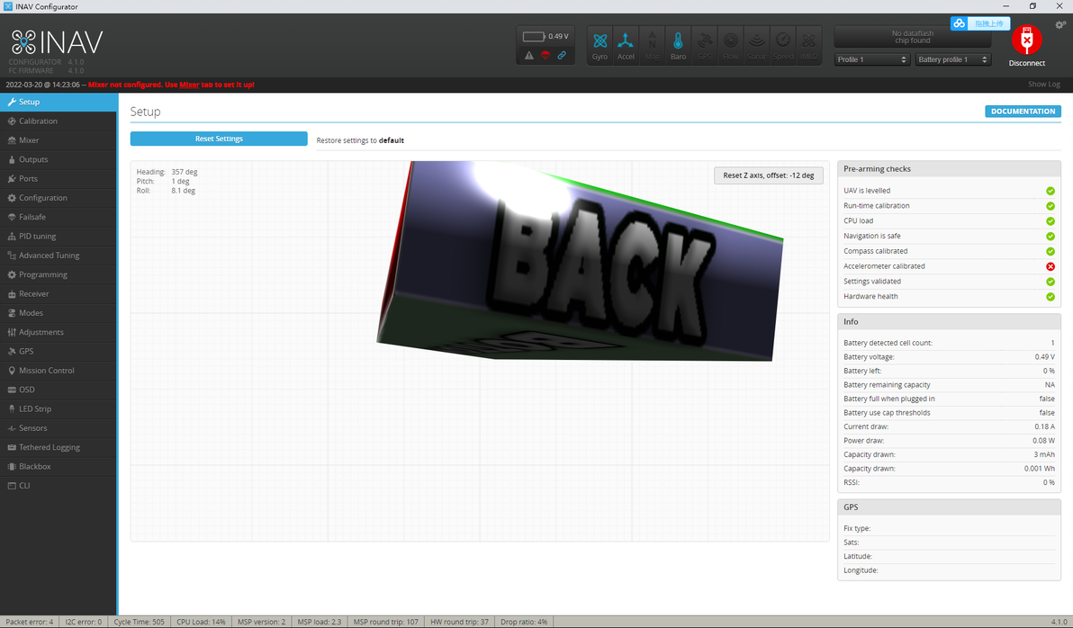Click the green Hardware health checkmark
The height and width of the screenshot is (628, 1073).
coord(1050,296)
